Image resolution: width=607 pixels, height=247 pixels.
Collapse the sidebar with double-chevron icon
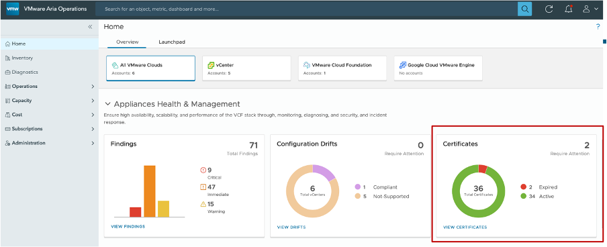click(x=90, y=27)
